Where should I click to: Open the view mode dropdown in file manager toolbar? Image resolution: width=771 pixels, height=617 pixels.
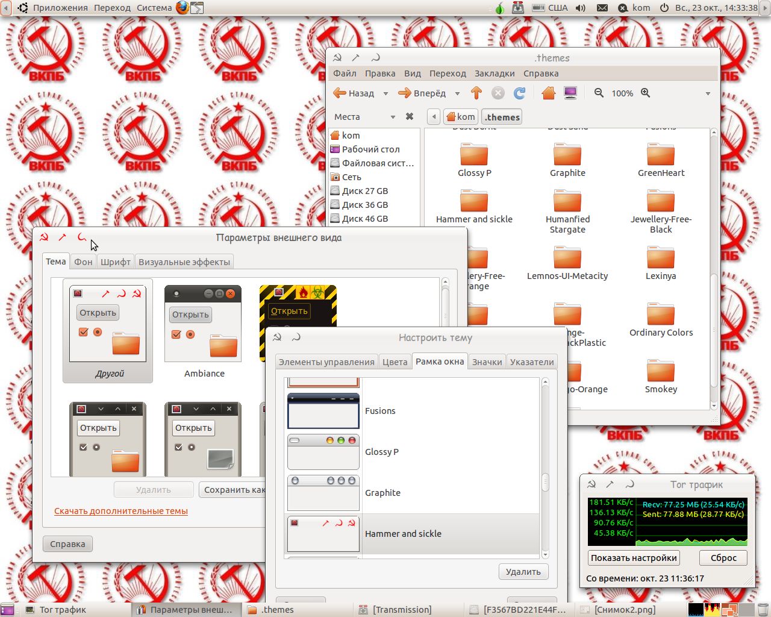click(708, 93)
